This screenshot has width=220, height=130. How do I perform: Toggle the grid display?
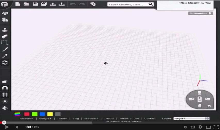click(5, 95)
